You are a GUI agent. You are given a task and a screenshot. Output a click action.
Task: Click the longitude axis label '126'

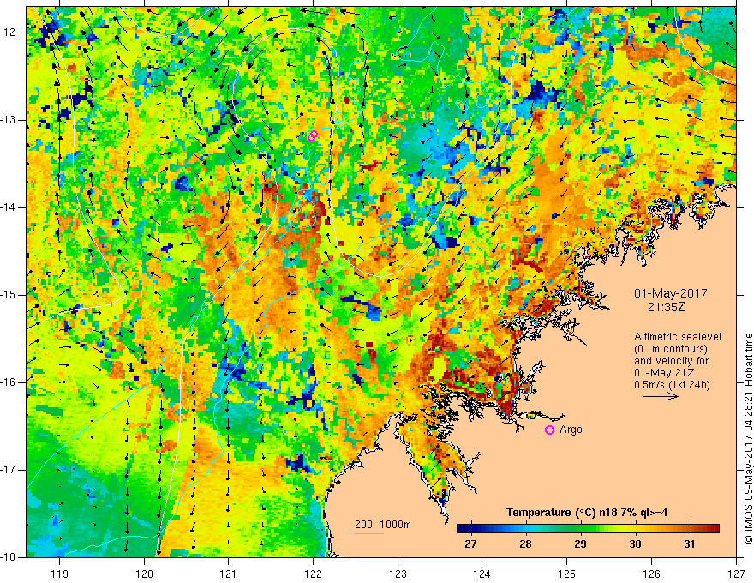(651, 574)
